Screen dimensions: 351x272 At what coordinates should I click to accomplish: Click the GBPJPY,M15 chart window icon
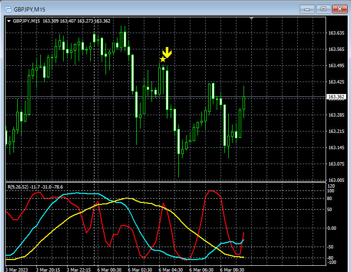click(8, 9)
